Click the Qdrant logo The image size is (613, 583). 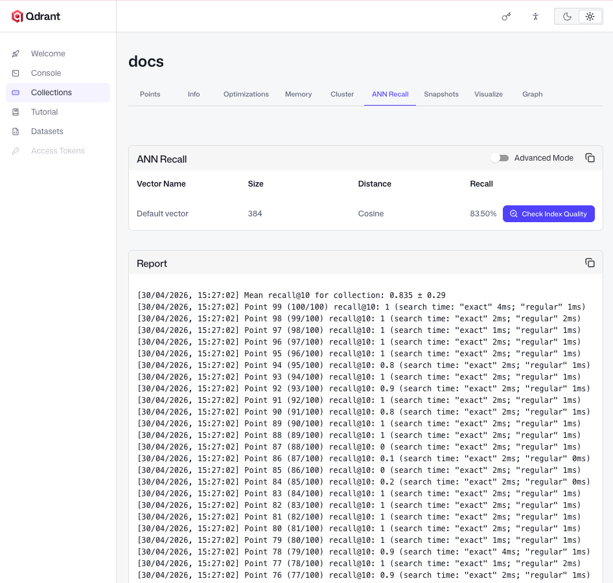tap(36, 16)
